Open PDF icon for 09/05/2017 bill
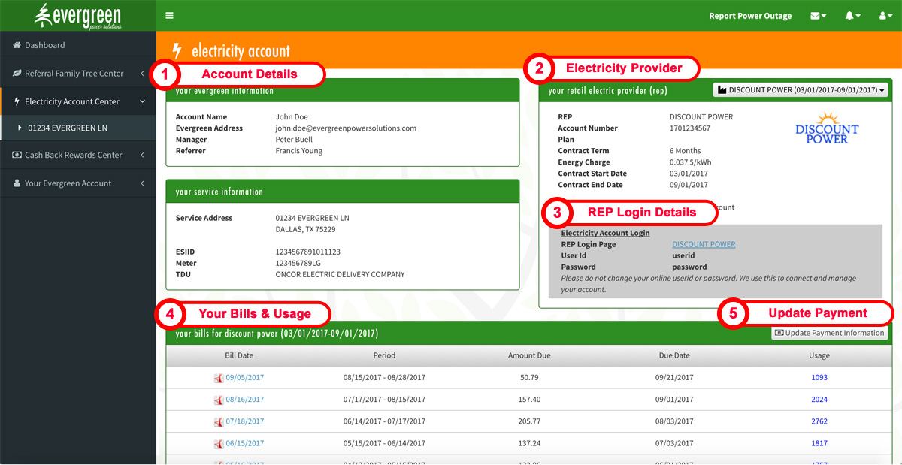Screen dimensions: 902x465 pyautogui.click(x=219, y=378)
